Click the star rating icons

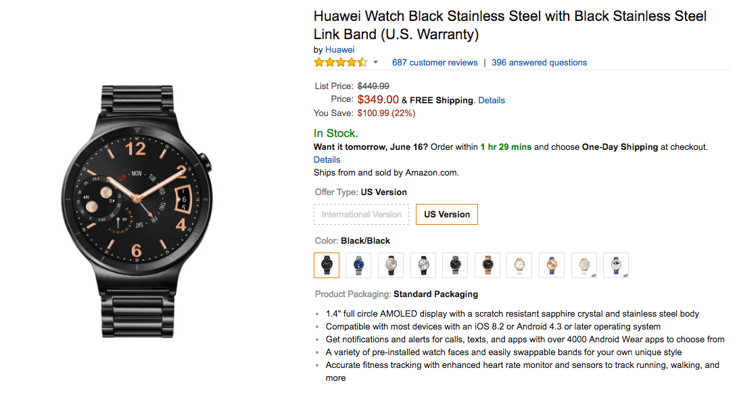click(340, 63)
